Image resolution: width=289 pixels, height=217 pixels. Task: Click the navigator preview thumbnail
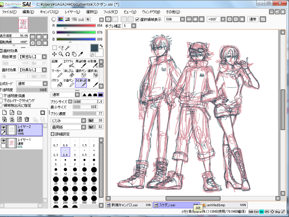tap(24, 24)
